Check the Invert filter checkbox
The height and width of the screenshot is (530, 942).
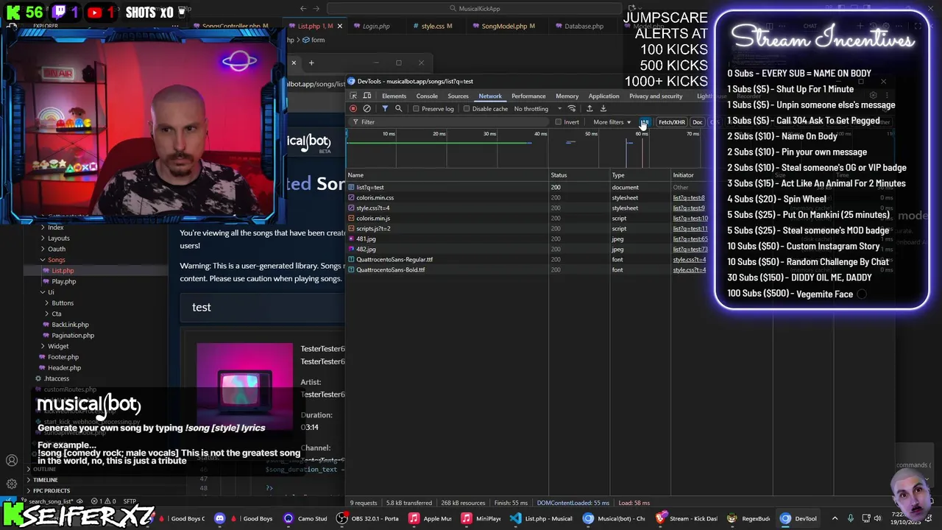tap(559, 122)
